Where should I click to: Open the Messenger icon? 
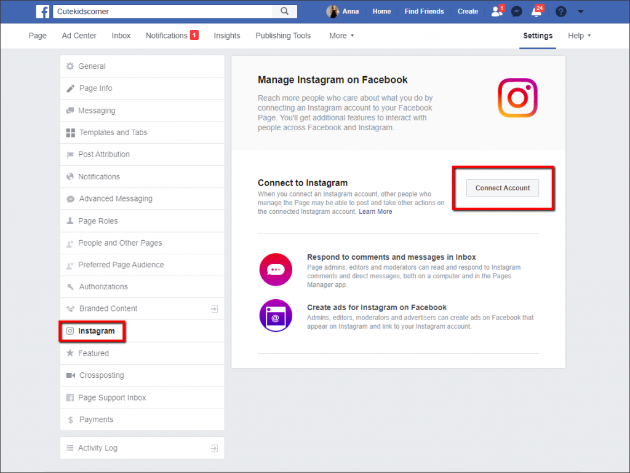tap(517, 11)
